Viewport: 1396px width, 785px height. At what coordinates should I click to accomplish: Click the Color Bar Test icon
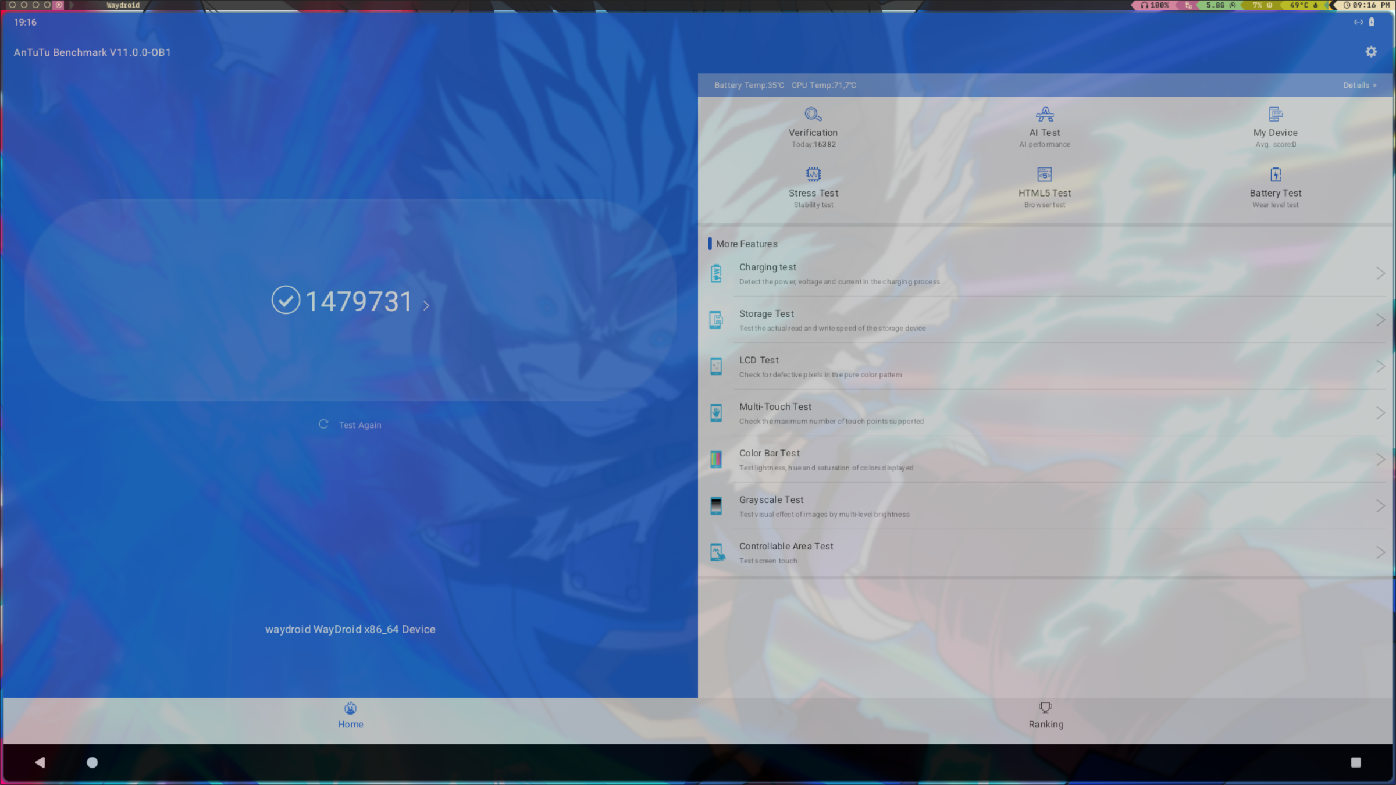coord(716,459)
